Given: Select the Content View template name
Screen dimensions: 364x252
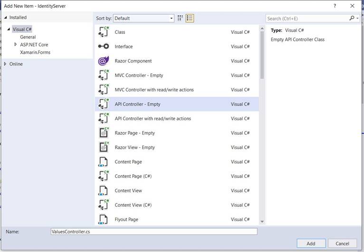Looking at the screenshot, I should (x=128, y=191).
